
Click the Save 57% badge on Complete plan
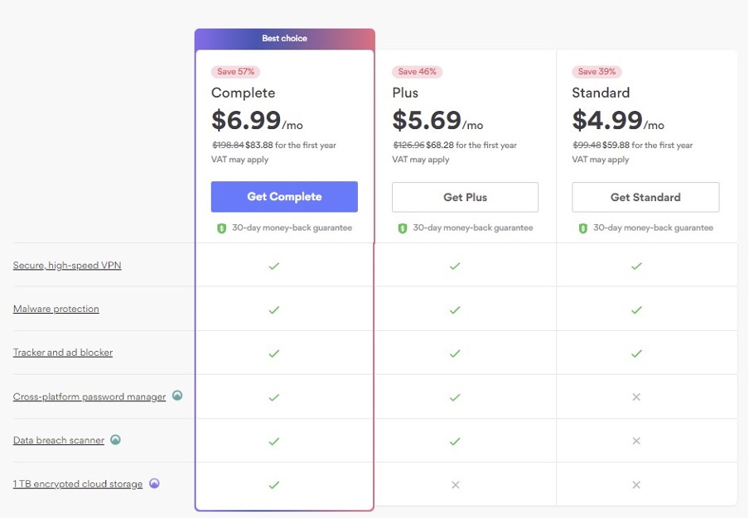coord(236,72)
